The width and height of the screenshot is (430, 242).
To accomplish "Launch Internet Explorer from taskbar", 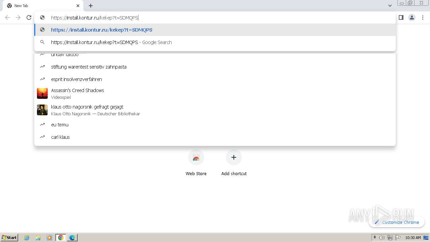I will [x=27, y=238].
